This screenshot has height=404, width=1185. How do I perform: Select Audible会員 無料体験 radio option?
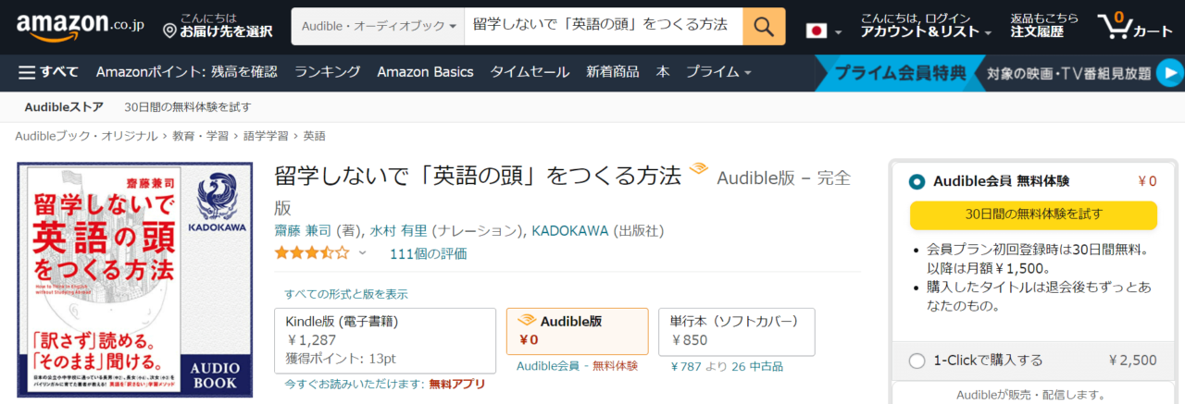[917, 182]
